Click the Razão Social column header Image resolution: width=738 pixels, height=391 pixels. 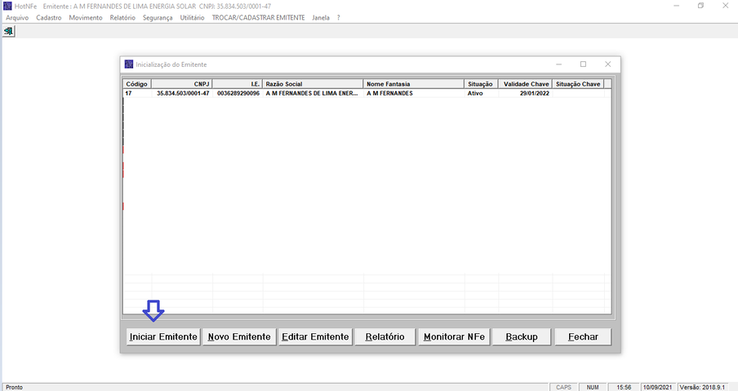coord(313,84)
